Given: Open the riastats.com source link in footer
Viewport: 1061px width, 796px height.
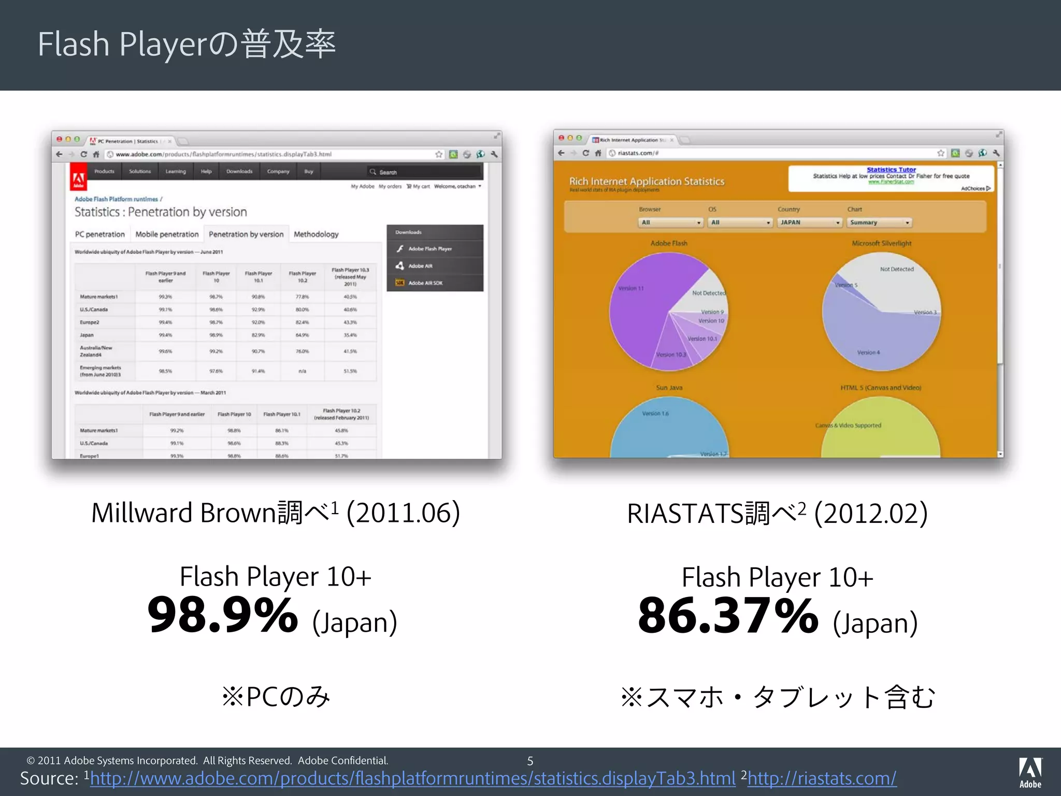Looking at the screenshot, I should pyautogui.click(x=822, y=778).
